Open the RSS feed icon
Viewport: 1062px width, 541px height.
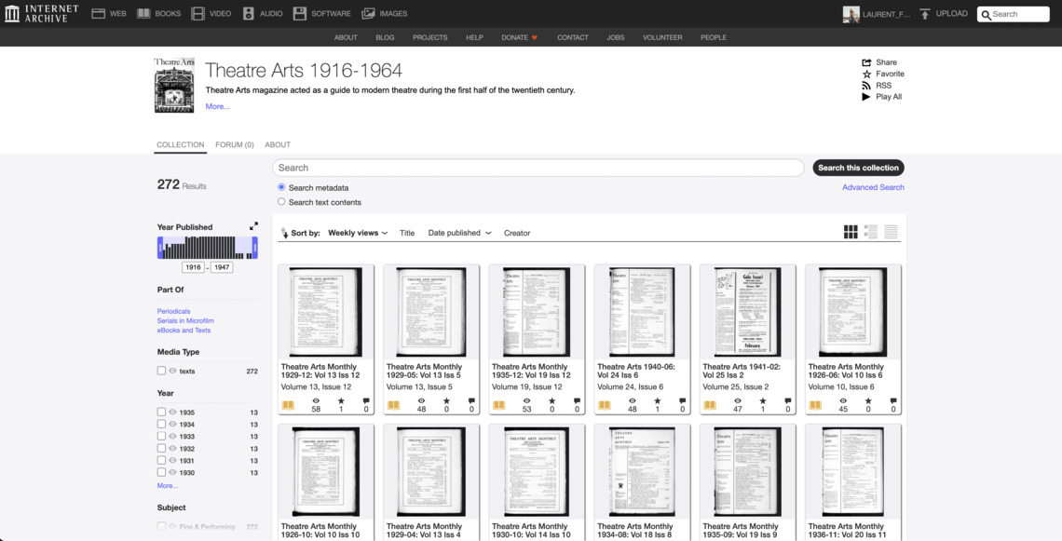click(x=866, y=86)
